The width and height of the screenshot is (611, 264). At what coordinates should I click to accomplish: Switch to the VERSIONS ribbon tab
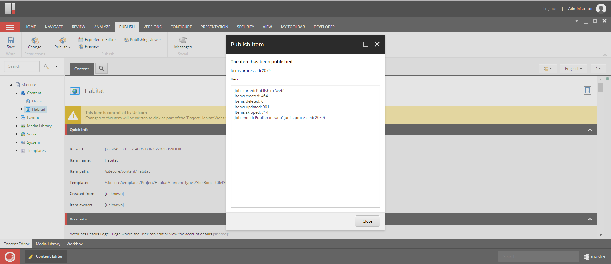(152, 27)
